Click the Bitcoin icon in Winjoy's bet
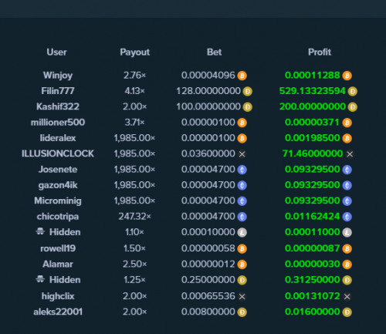 [x=242, y=76]
